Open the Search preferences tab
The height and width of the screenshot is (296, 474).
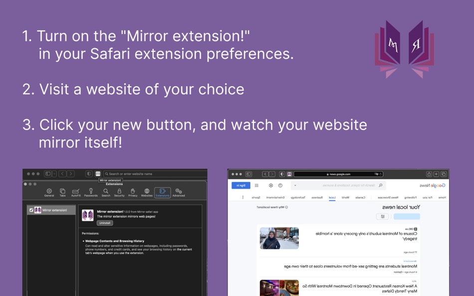pyautogui.click(x=106, y=192)
